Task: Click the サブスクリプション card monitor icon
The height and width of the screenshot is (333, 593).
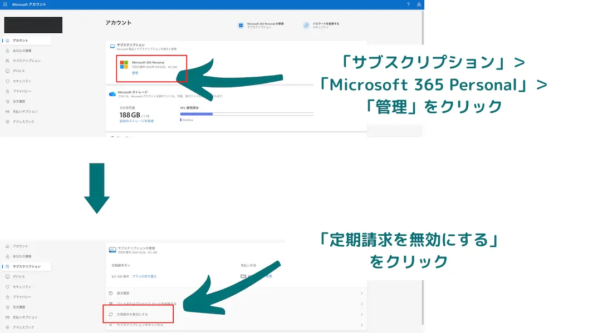Action: (x=112, y=47)
